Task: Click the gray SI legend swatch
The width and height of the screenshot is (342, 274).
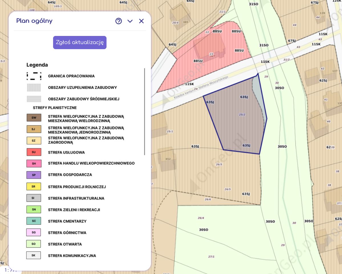Action: (x=34, y=198)
